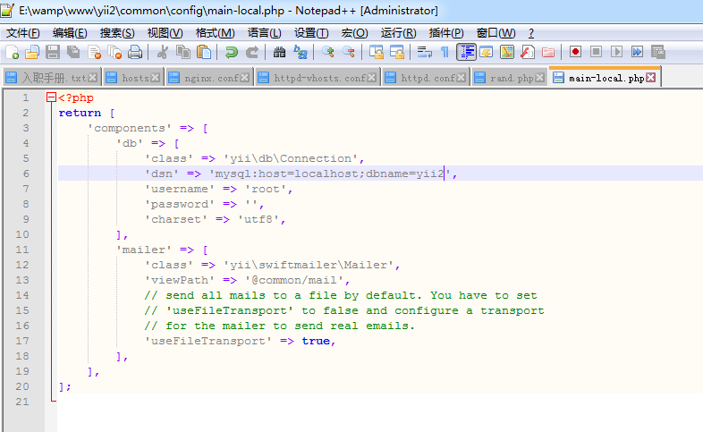The image size is (703, 432).
Task: Open the 文件(F) menu
Action: pos(23,33)
